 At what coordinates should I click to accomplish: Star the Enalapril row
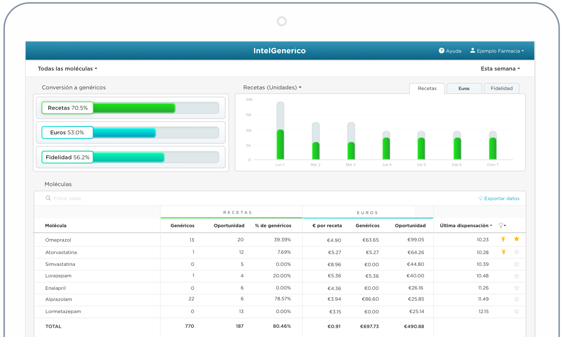point(517,288)
